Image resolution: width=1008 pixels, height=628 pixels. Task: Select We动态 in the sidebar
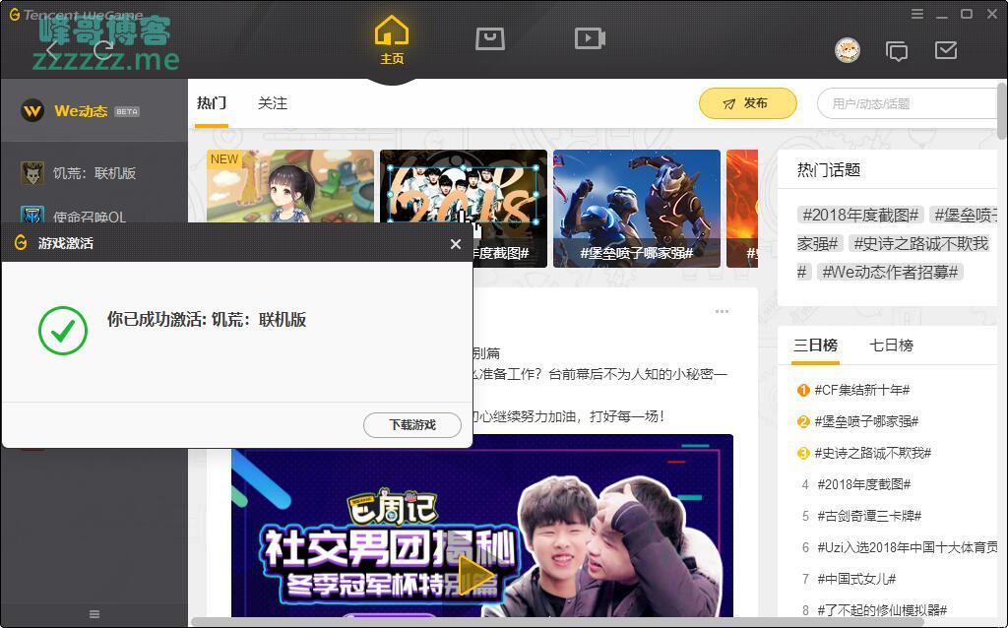point(94,110)
